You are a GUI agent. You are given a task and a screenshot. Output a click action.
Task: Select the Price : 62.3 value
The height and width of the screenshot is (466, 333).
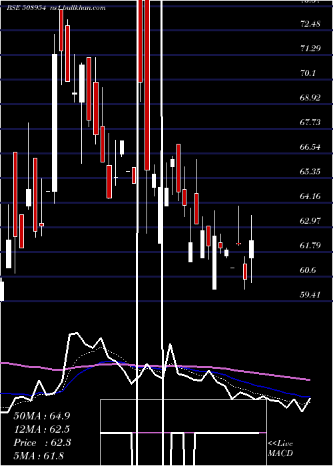pos(42,443)
